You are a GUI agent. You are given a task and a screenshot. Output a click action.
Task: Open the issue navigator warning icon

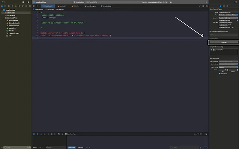pos(16,6)
